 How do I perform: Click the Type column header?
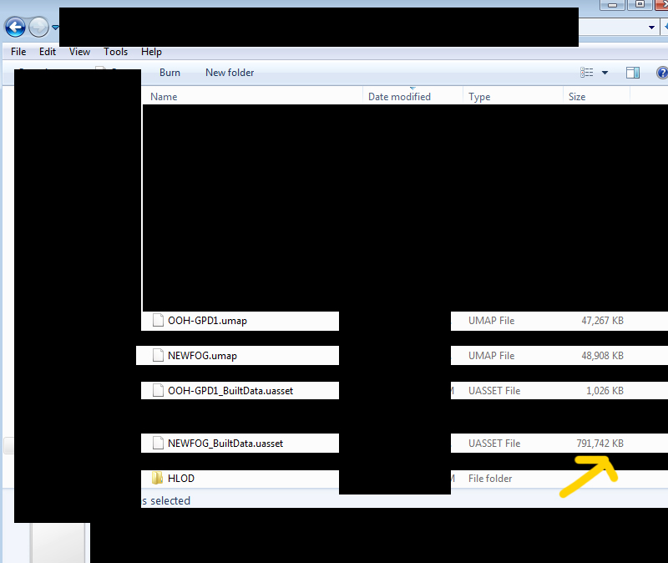479,97
